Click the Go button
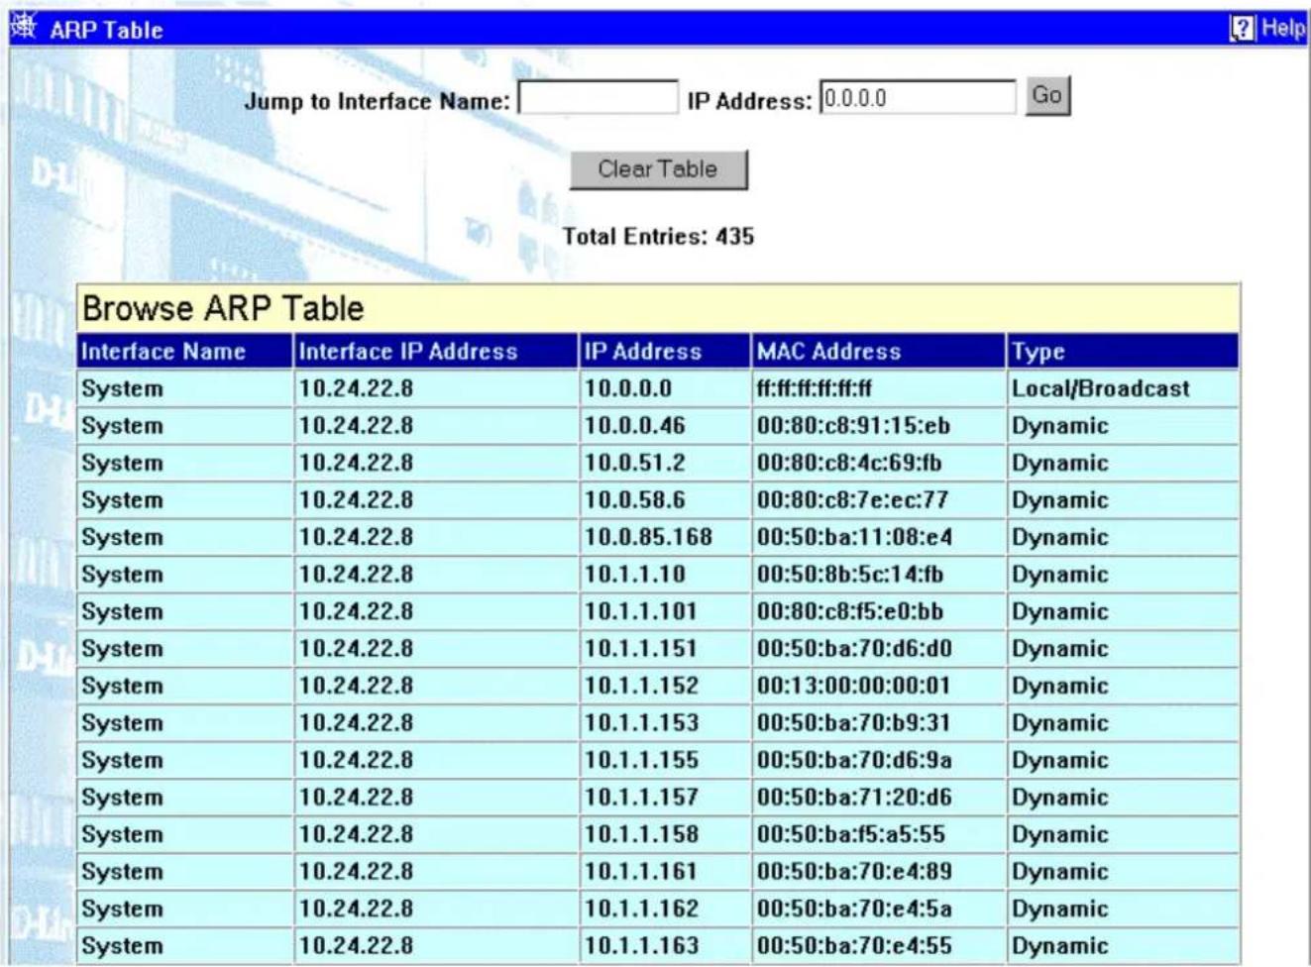Image resolution: width=1311 pixels, height=967 pixels. 1047,96
